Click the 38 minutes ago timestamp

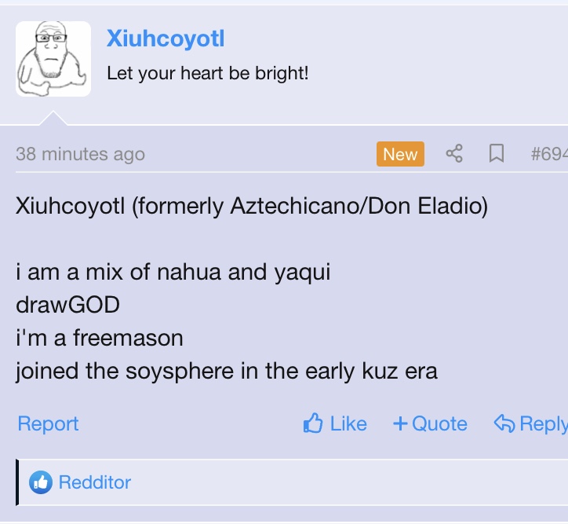[x=81, y=154]
